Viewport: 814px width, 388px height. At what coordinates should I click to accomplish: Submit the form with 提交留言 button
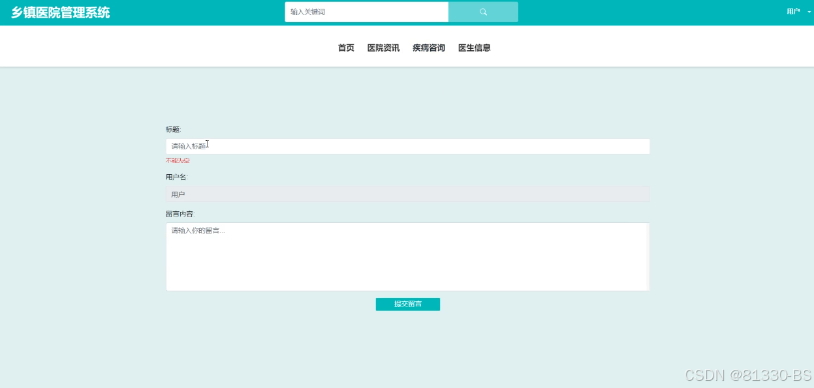coord(408,304)
